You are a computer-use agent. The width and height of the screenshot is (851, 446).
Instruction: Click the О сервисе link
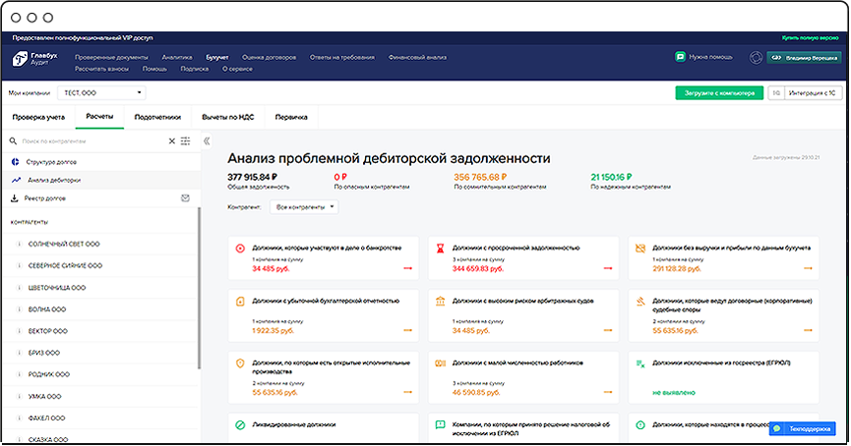[x=237, y=70]
